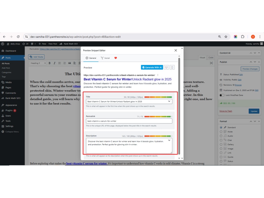
Task: Toggle collapse of the Format panel
Action: [x=259, y=121]
